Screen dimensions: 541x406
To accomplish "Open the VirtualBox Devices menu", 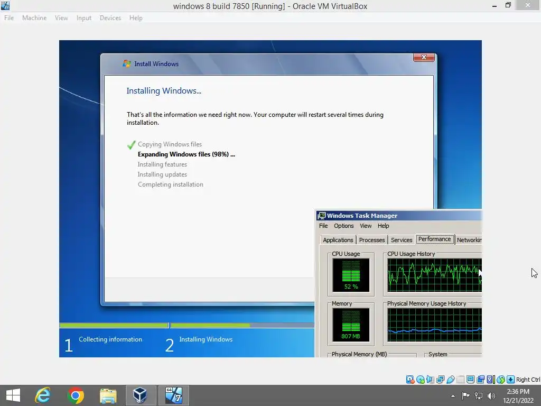I will pos(110,18).
